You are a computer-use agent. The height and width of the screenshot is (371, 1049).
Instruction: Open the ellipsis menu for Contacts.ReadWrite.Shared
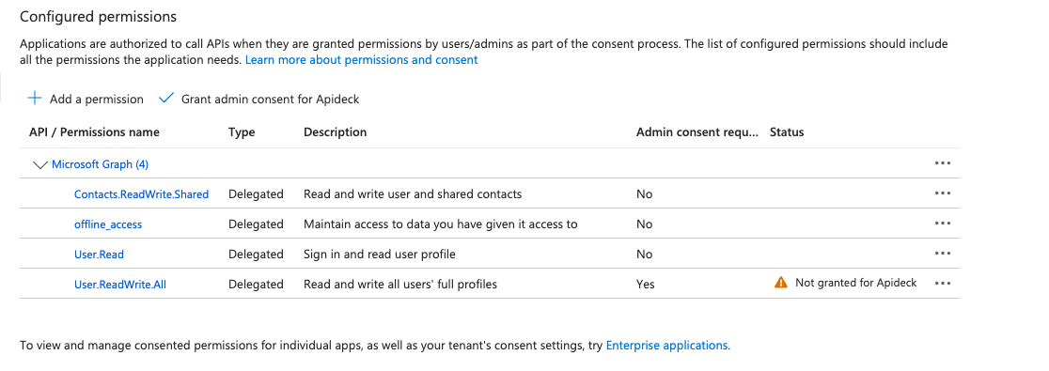click(943, 193)
